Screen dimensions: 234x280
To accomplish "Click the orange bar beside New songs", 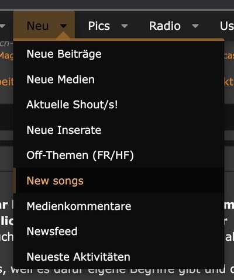I will pyautogui.click(x=15, y=181).
